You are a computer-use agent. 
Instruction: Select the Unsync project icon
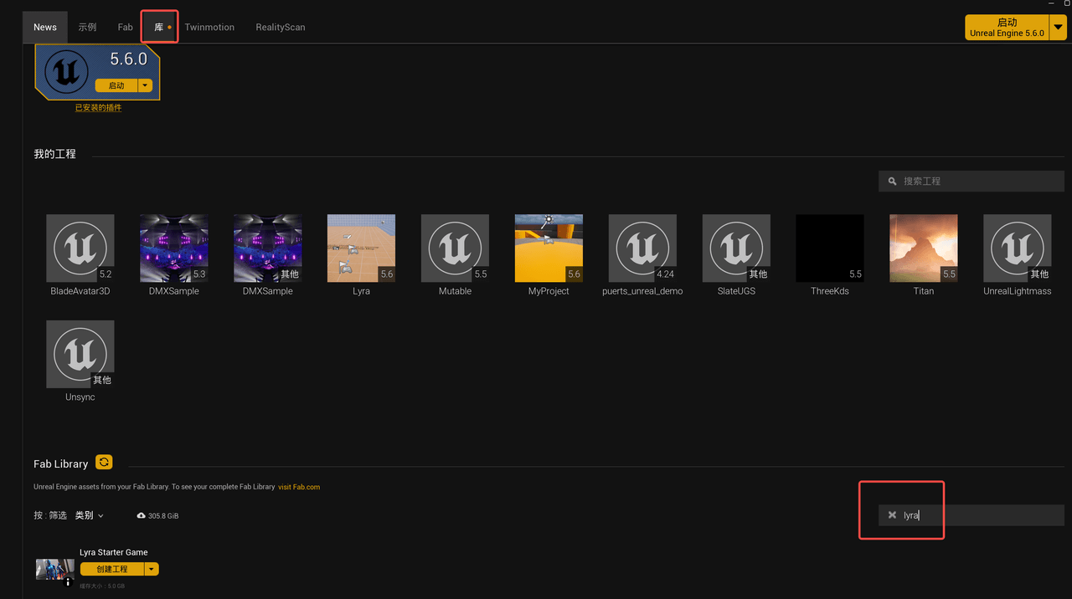(80, 354)
